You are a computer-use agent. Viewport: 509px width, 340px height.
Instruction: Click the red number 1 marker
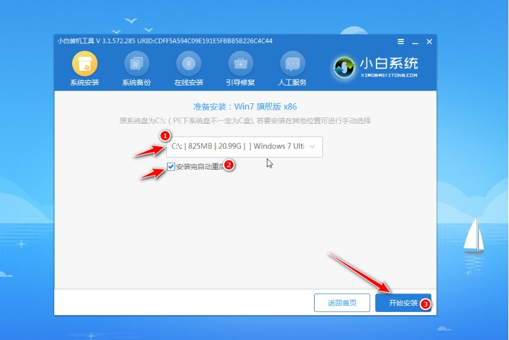165,136
